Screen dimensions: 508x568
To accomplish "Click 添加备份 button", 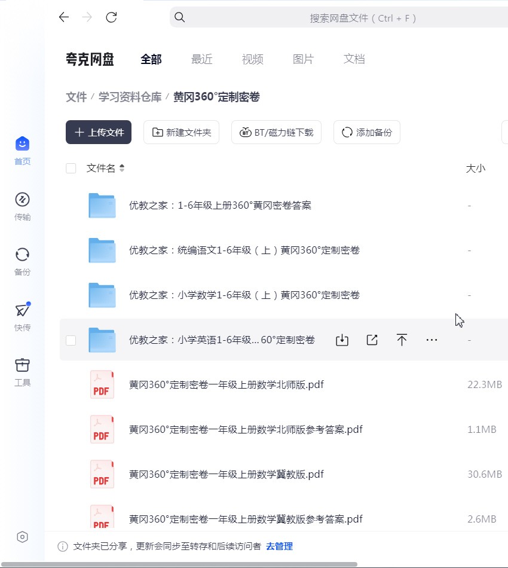I will point(367,132).
